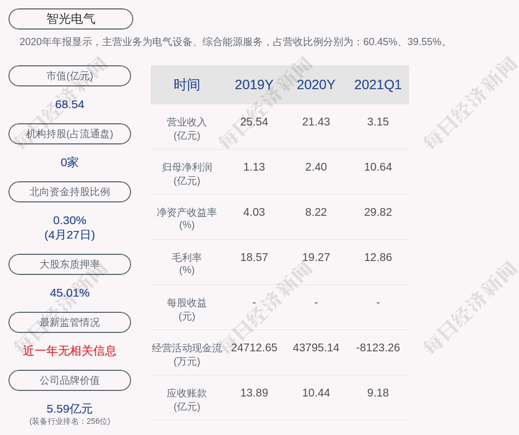Click cash flow value 24712.65
519x435 pixels.
pos(254,347)
